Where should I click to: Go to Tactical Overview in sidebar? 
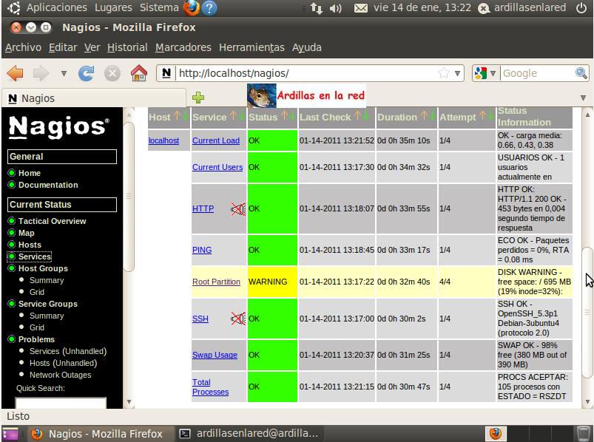(53, 221)
